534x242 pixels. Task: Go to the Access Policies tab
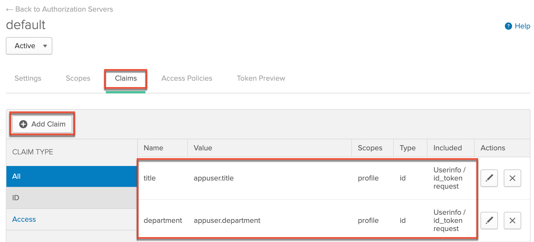187,78
